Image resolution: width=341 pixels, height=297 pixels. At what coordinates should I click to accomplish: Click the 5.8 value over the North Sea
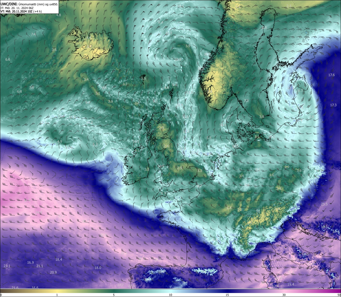pyautogui.click(x=209, y=138)
